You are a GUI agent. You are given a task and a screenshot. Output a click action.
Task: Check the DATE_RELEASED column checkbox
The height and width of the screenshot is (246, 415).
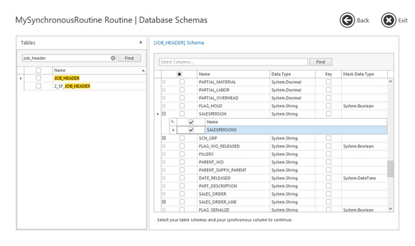[182, 178]
